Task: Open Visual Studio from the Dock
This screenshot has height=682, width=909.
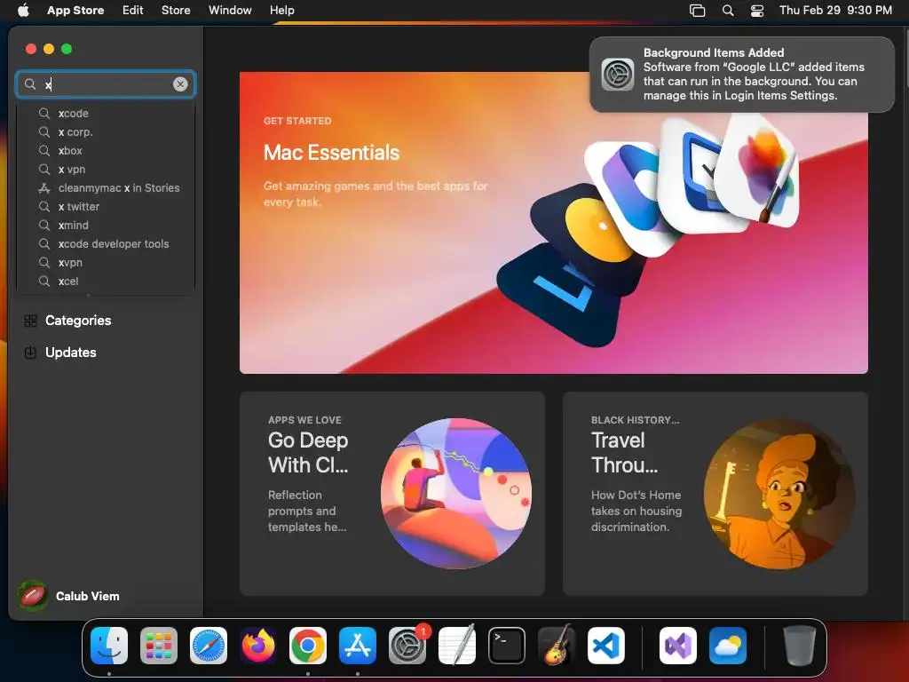Action: [678, 646]
